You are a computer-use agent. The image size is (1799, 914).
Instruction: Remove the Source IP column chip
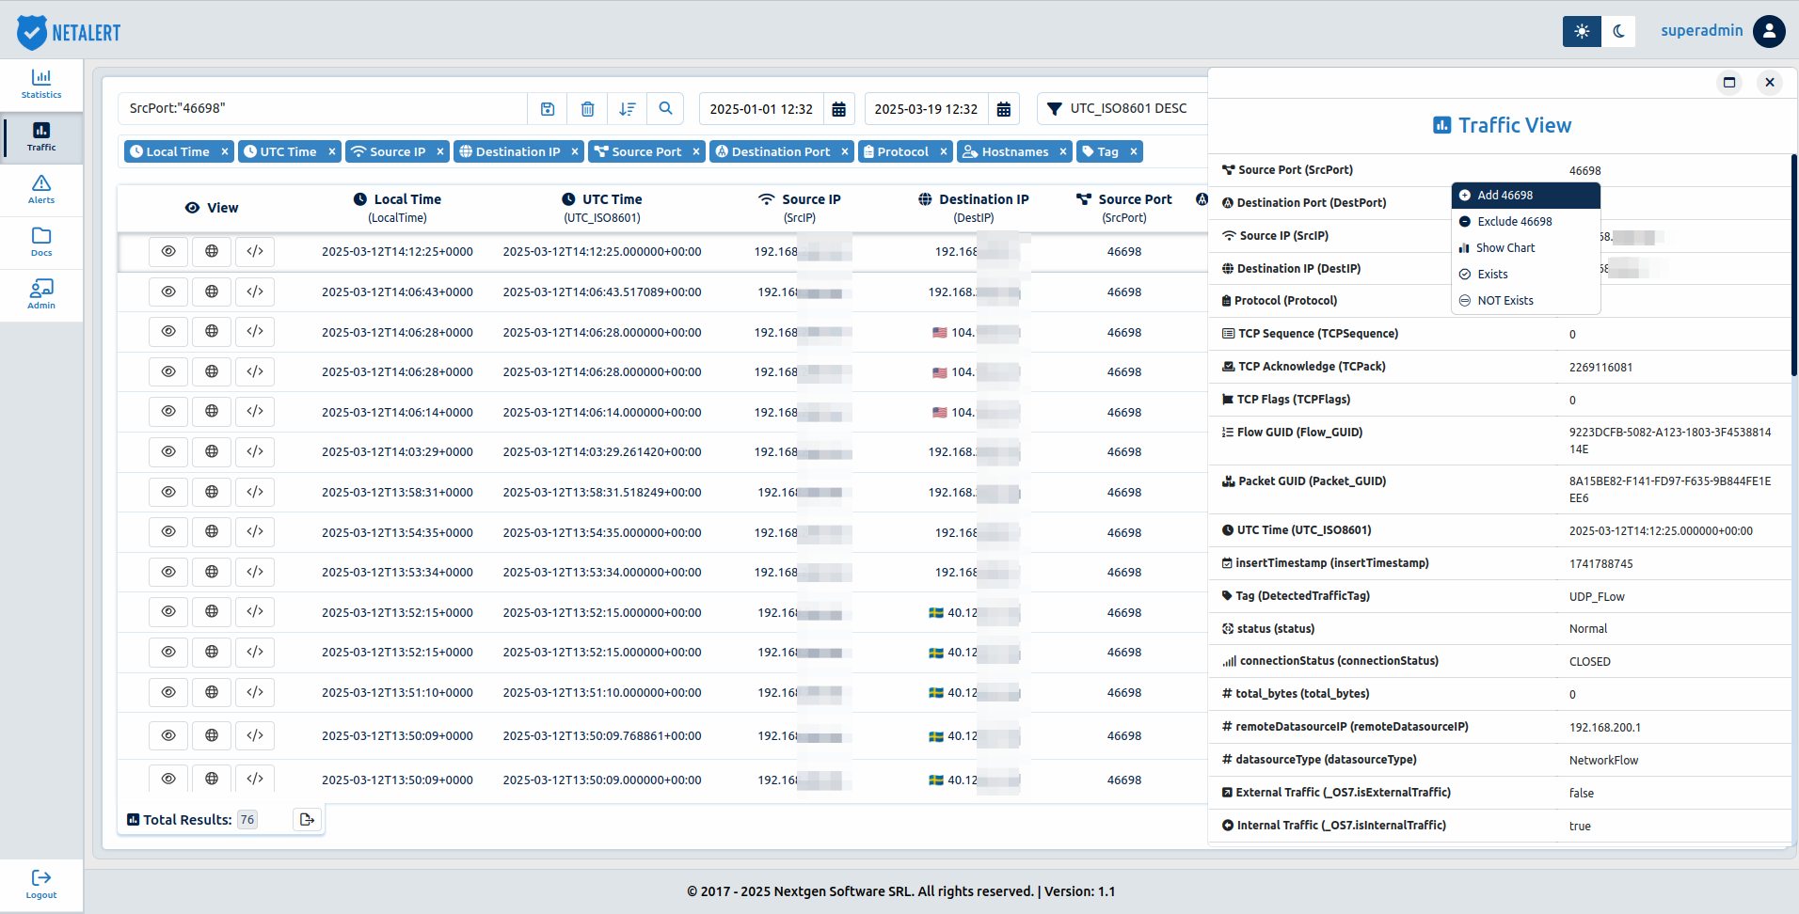(439, 151)
